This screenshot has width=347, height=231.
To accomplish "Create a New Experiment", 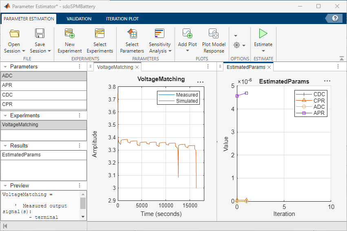I will point(69,34).
